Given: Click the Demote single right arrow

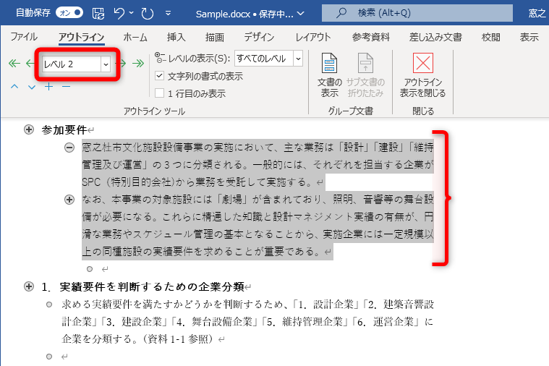Looking at the screenshot, I should [123, 64].
